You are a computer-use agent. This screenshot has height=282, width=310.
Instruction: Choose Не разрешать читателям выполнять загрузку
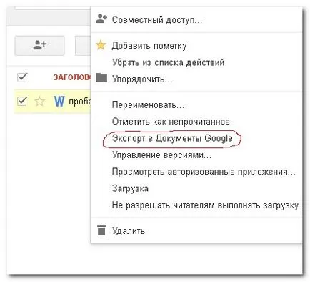pyautogui.click(x=205, y=205)
